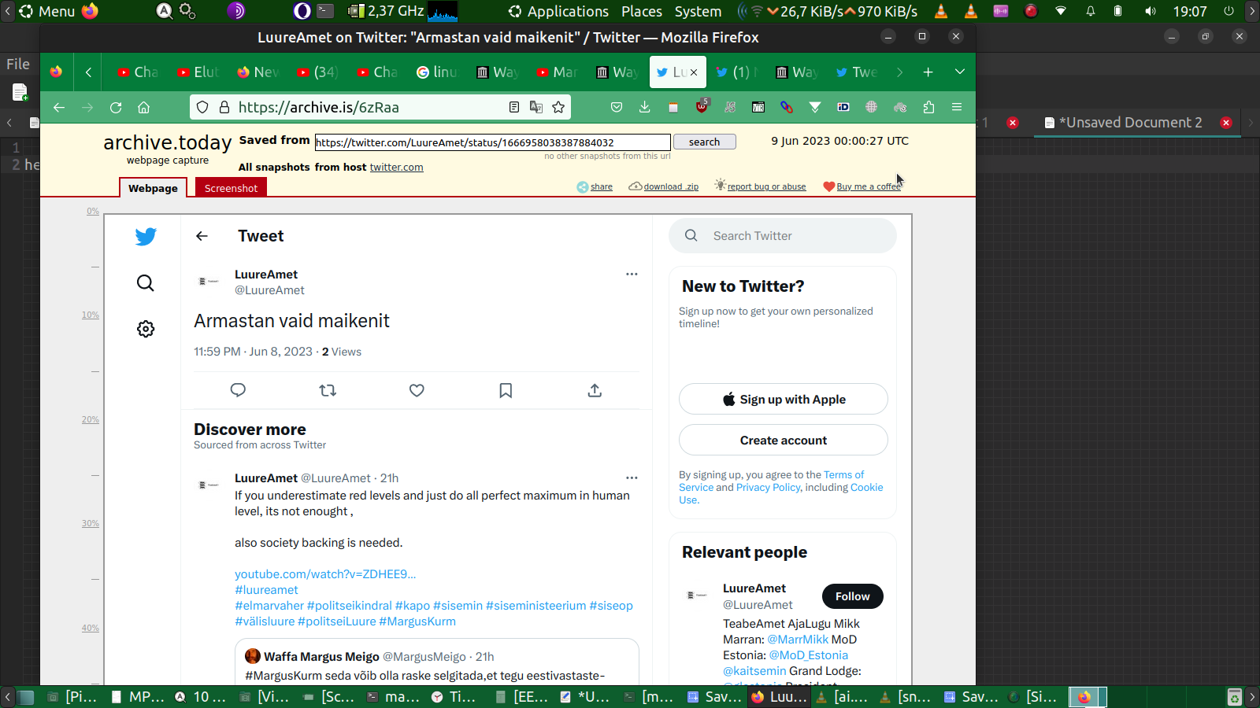Click the site security shield icon
Viewport: 1260px width, 708px height.
pyautogui.click(x=202, y=107)
